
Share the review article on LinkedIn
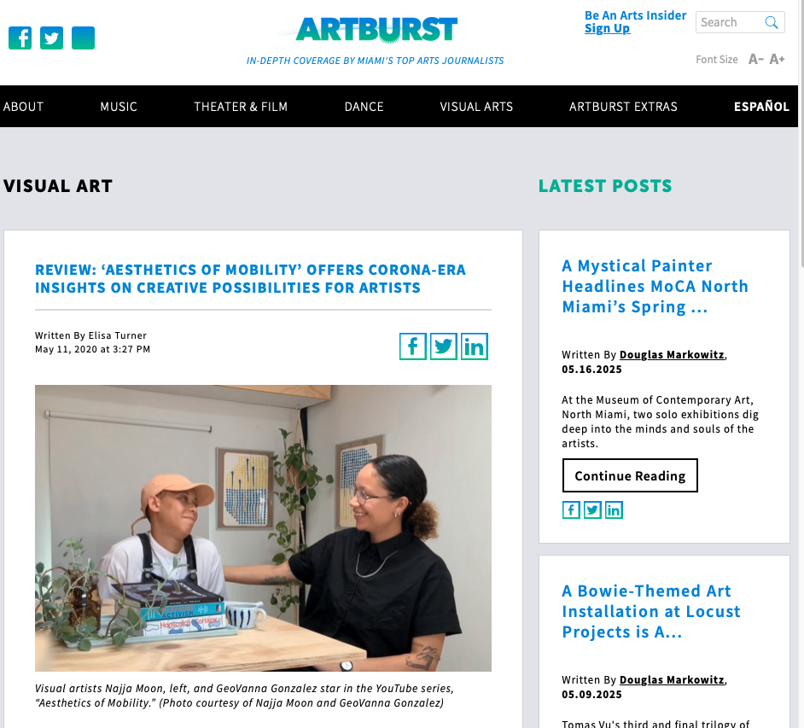(475, 347)
